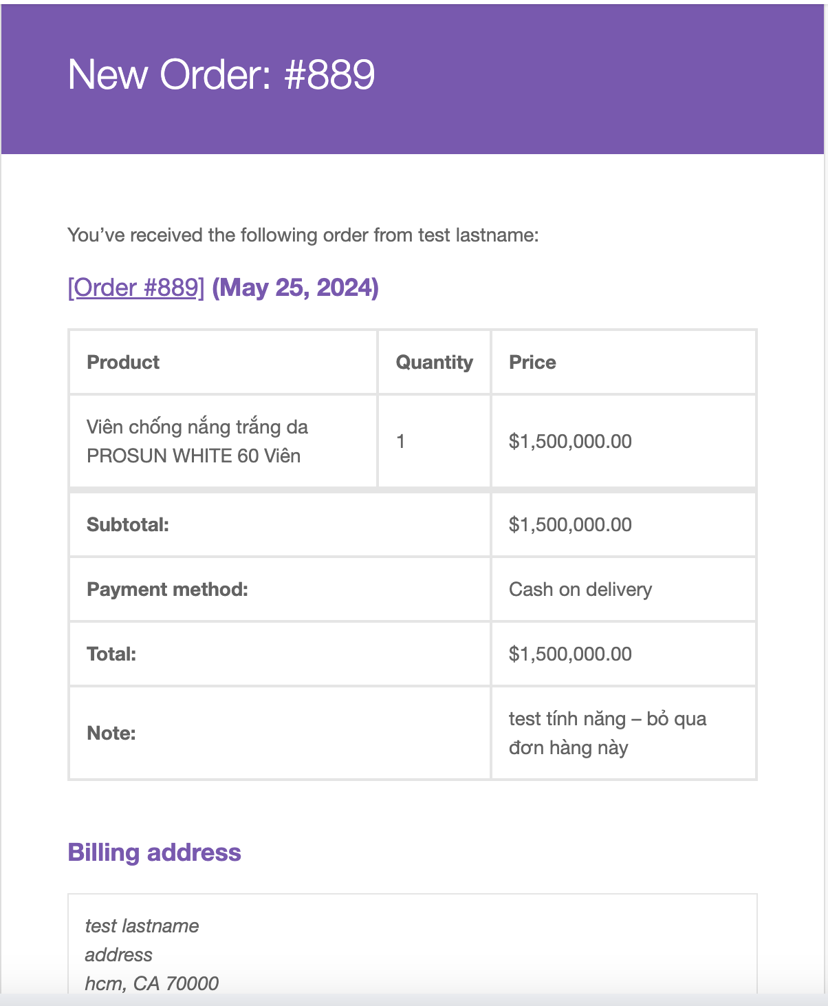Click the Subtotal label
The width and height of the screenshot is (828, 1006).
click(128, 524)
